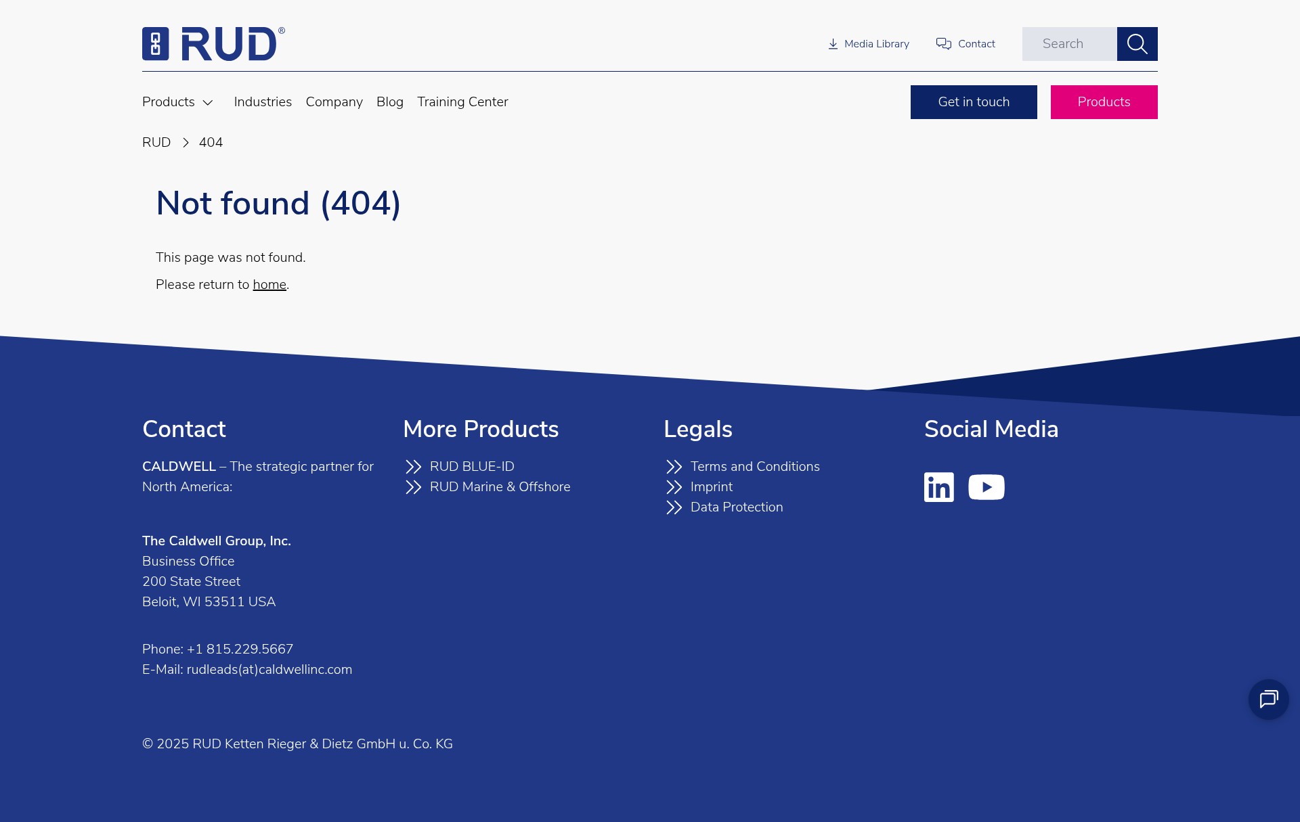Open the Data Protection footer link
Viewport: 1300px width, 822px height.
(x=737, y=507)
